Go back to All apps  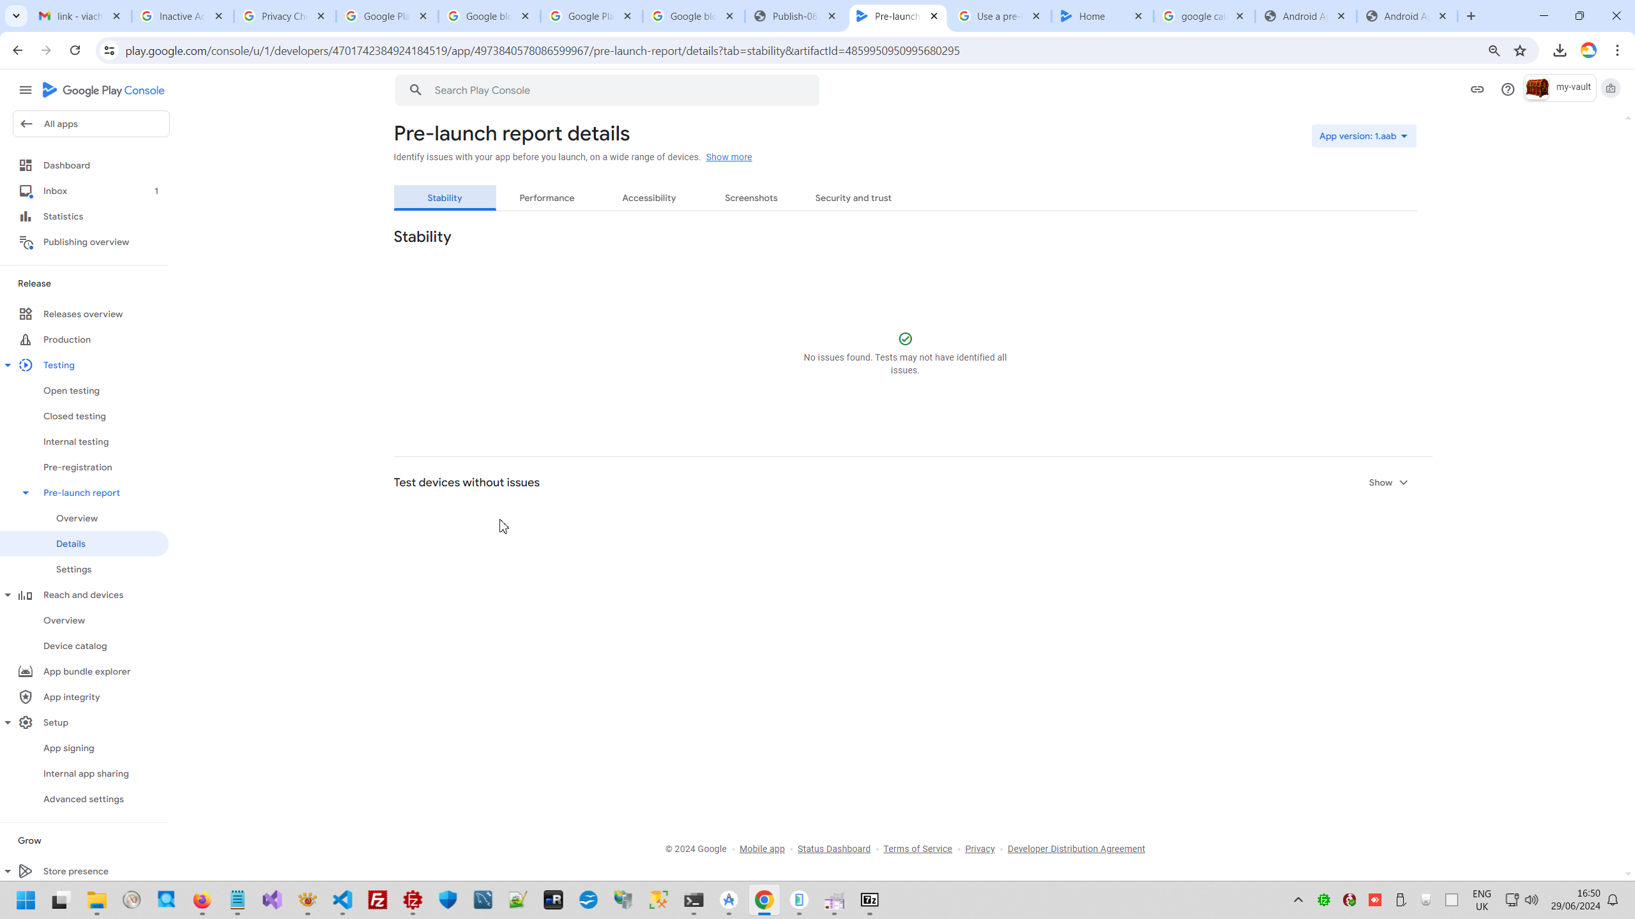pyautogui.click(x=91, y=124)
